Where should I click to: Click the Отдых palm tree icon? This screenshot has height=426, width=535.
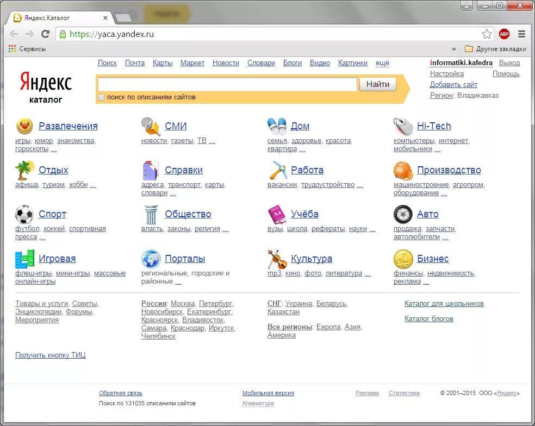coord(24,170)
